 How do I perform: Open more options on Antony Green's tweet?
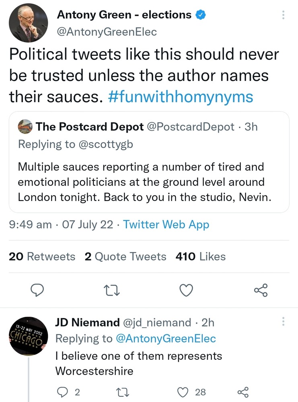[x=284, y=16]
